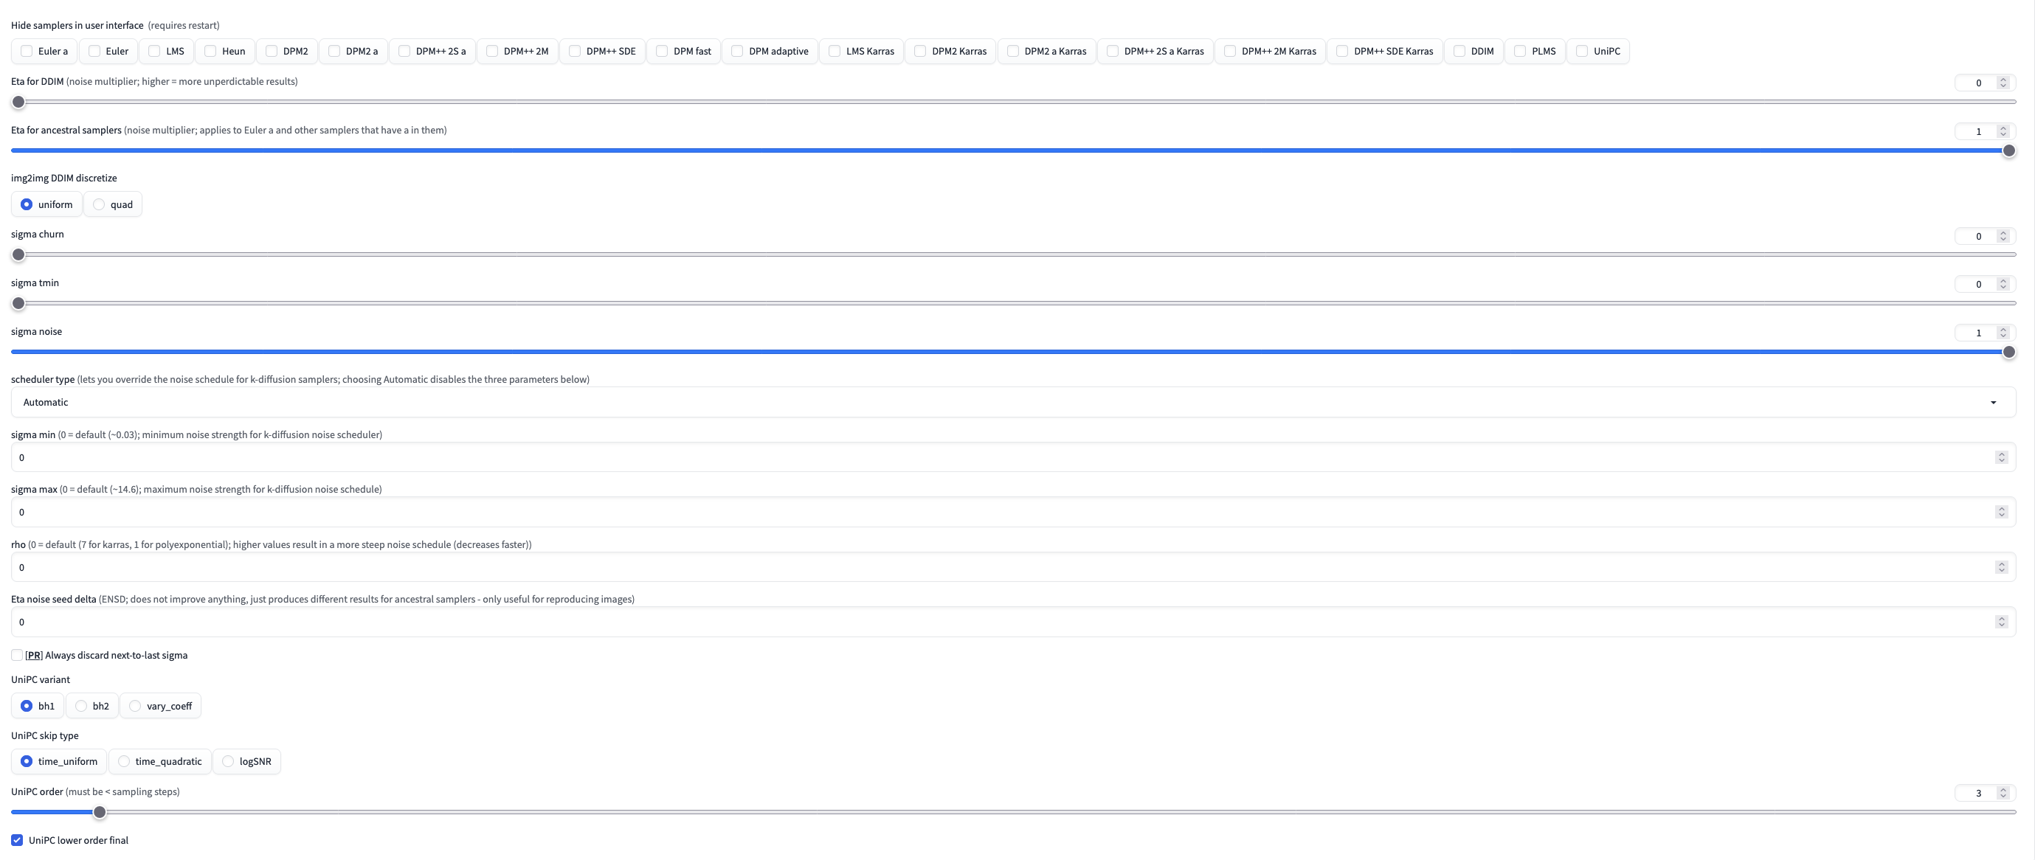Choose bh2 as UniPC variant
The image size is (2035, 860).
[80, 705]
